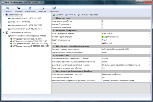Click the Подключенные хранилища storage icon
The height and width of the screenshot is (102, 153).
pos(7,32)
